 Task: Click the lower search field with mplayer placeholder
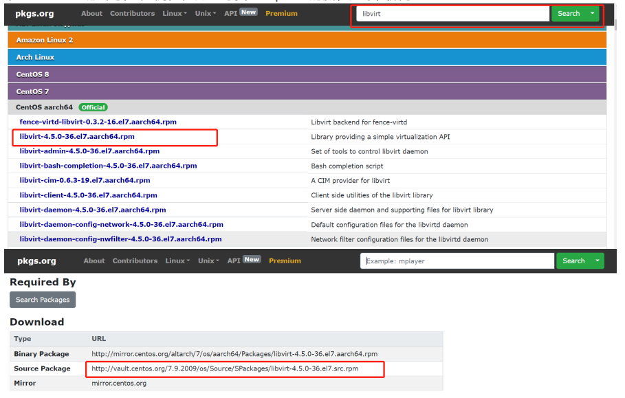(457, 261)
